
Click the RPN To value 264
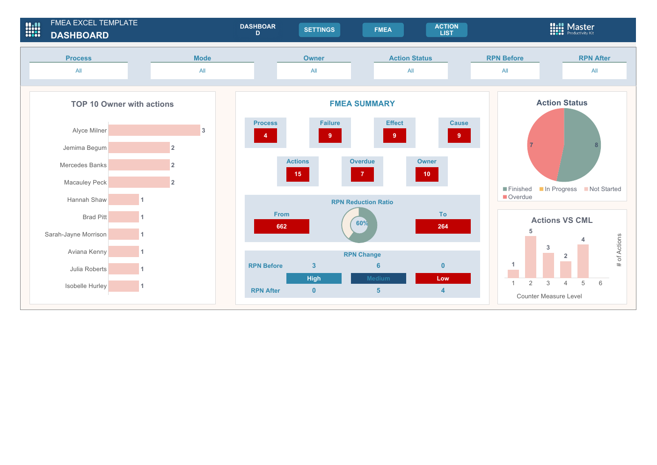pyautogui.click(x=443, y=226)
